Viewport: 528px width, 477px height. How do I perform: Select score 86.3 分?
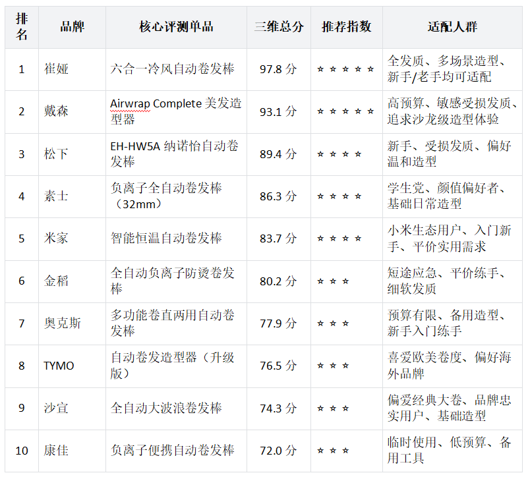279,196
